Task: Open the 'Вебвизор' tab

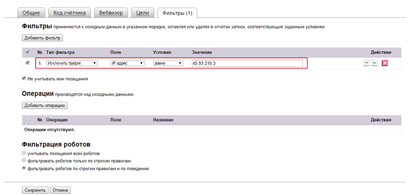Action: point(111,13)
